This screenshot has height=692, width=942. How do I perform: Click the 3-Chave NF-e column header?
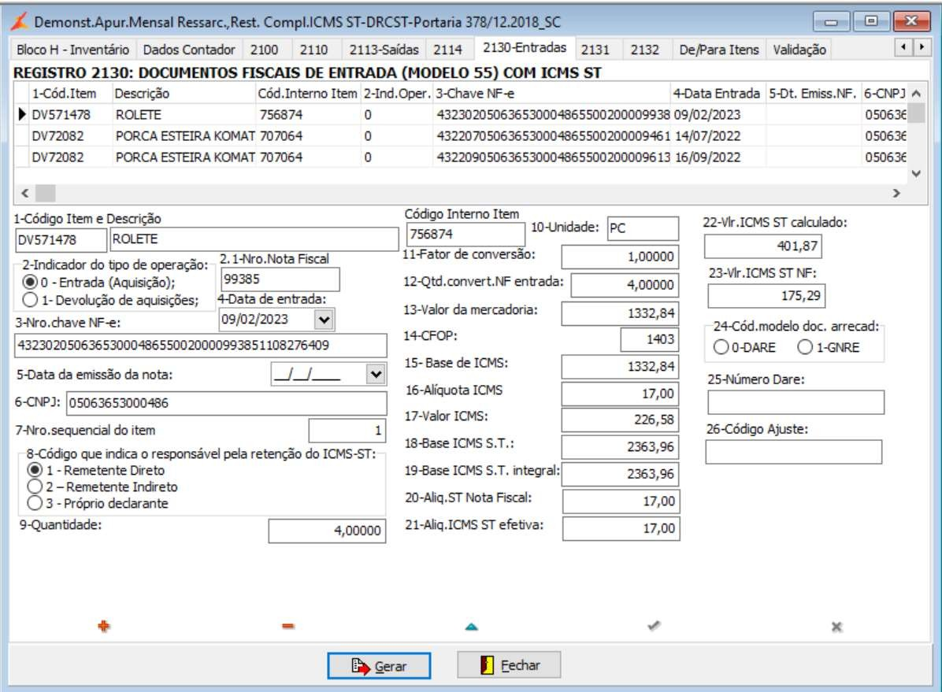coord(551,94)
